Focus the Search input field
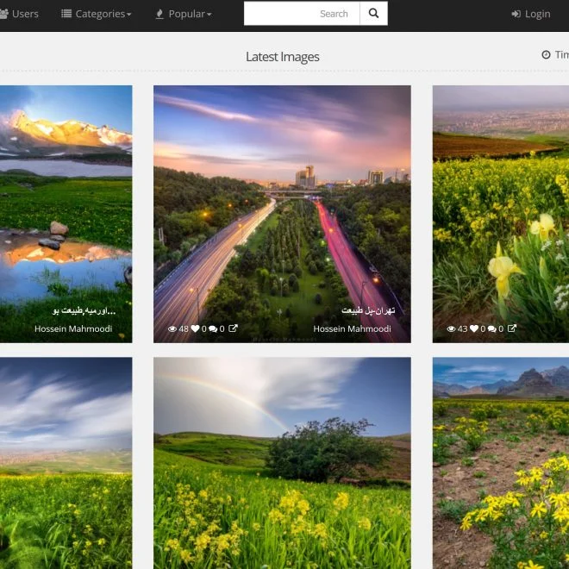Screen dimensions: 569x569 pyautogui.click(x=302, y=14)
